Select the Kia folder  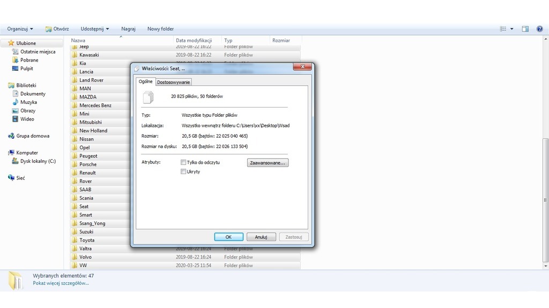click(x=83, y=63)
